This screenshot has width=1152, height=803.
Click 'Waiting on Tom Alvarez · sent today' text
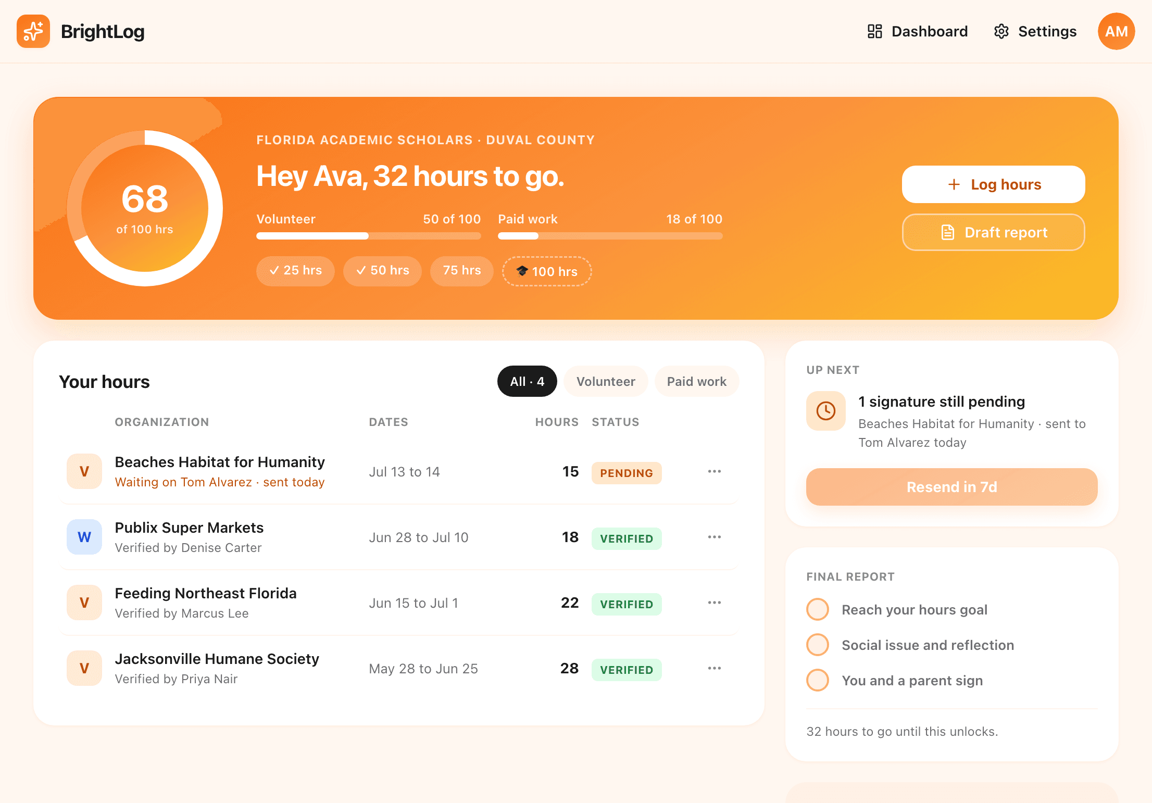pyautogui.click(x=220, y=482)
